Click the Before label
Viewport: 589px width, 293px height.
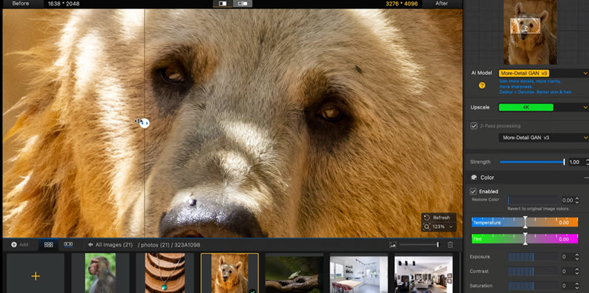(x=21, y=3)
